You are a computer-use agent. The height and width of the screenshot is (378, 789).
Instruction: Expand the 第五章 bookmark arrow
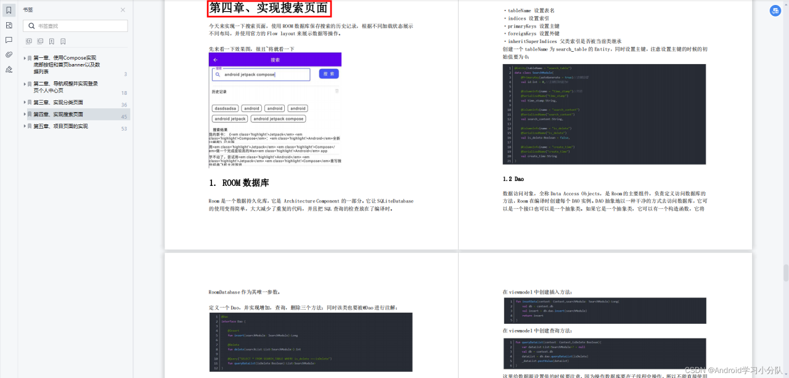click(x=25, y=126)
